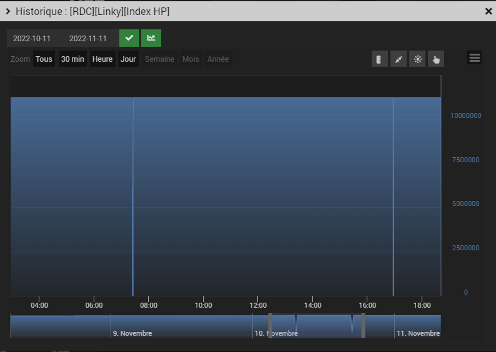Toggle the hand pointer tracking icon
Screen dimensions: 496x352
pyautogui.click(x=436, y=59)
